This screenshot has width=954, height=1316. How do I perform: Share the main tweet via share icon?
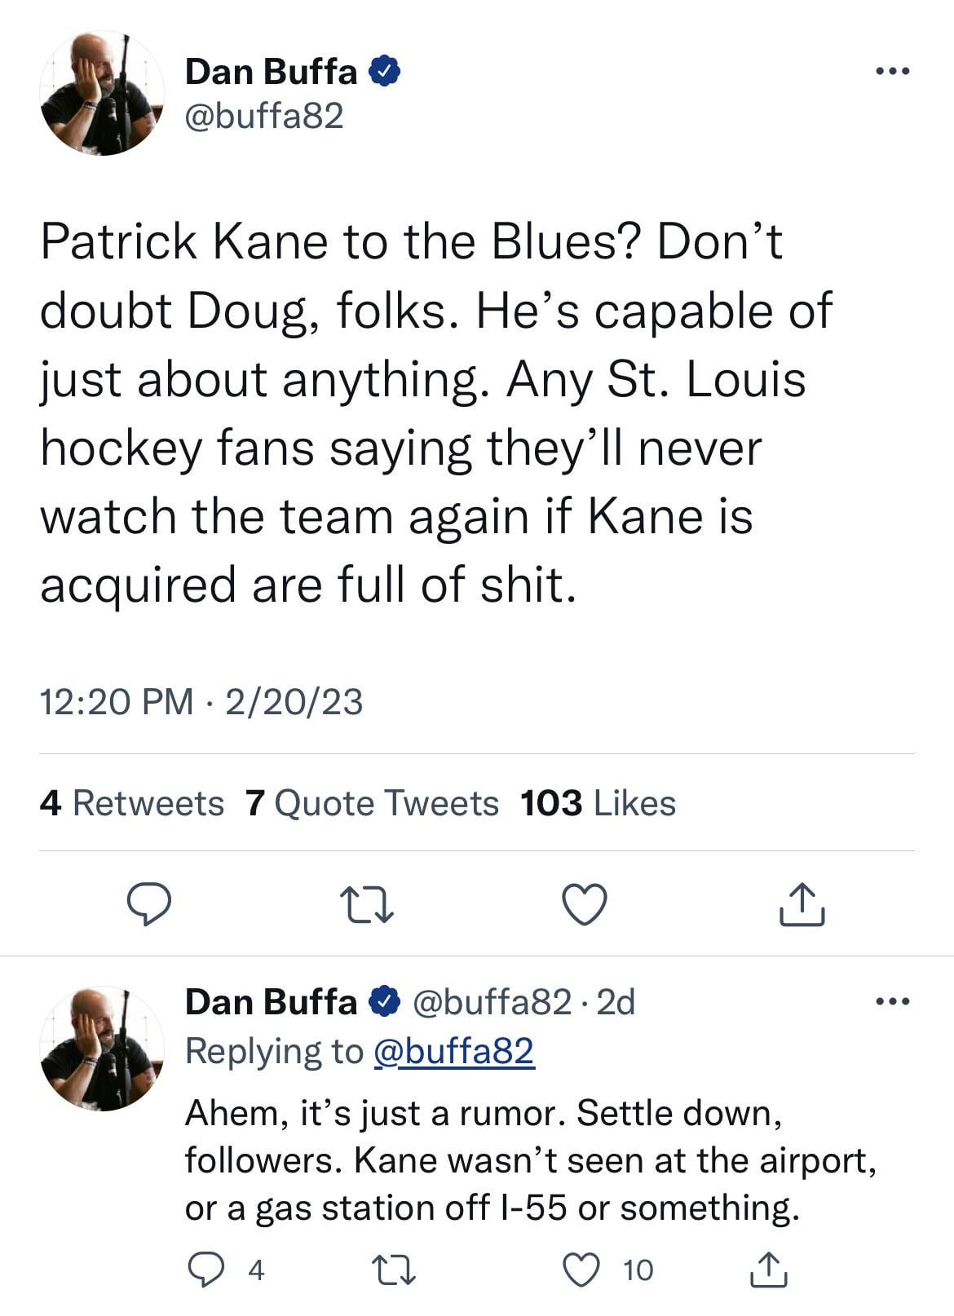[x=802, y=904]
